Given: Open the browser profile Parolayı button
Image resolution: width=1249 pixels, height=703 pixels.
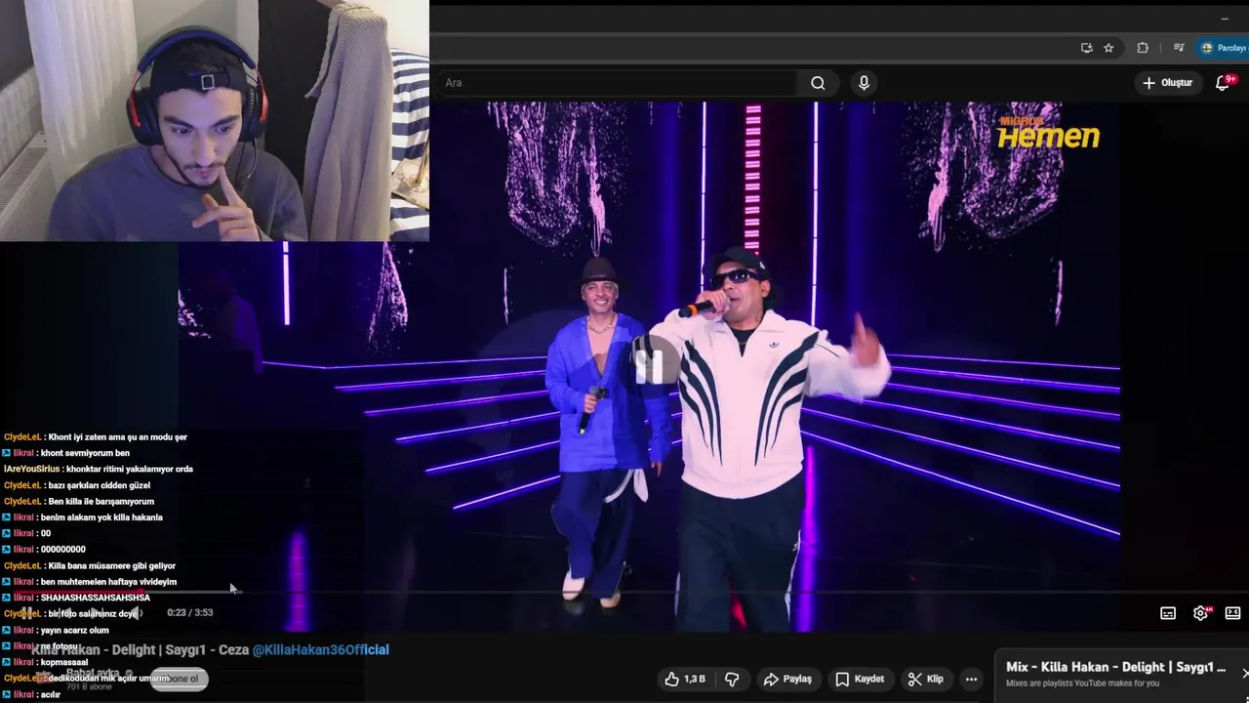Looking at the screenshot, I should pyautogui.click(x=1223, y=48).
